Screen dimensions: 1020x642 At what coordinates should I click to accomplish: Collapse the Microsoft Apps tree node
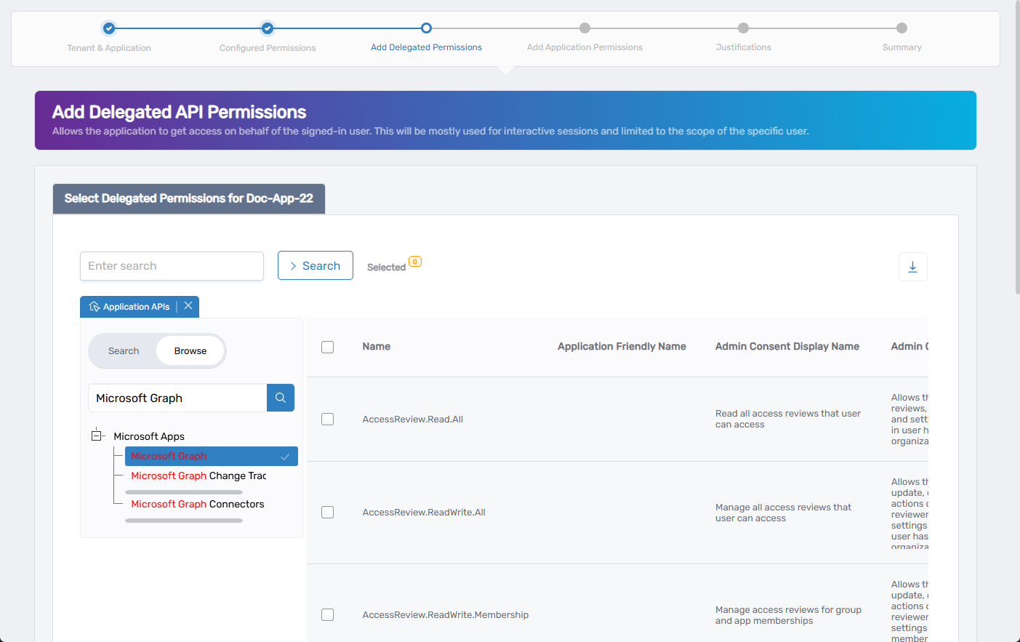[97, 434]
